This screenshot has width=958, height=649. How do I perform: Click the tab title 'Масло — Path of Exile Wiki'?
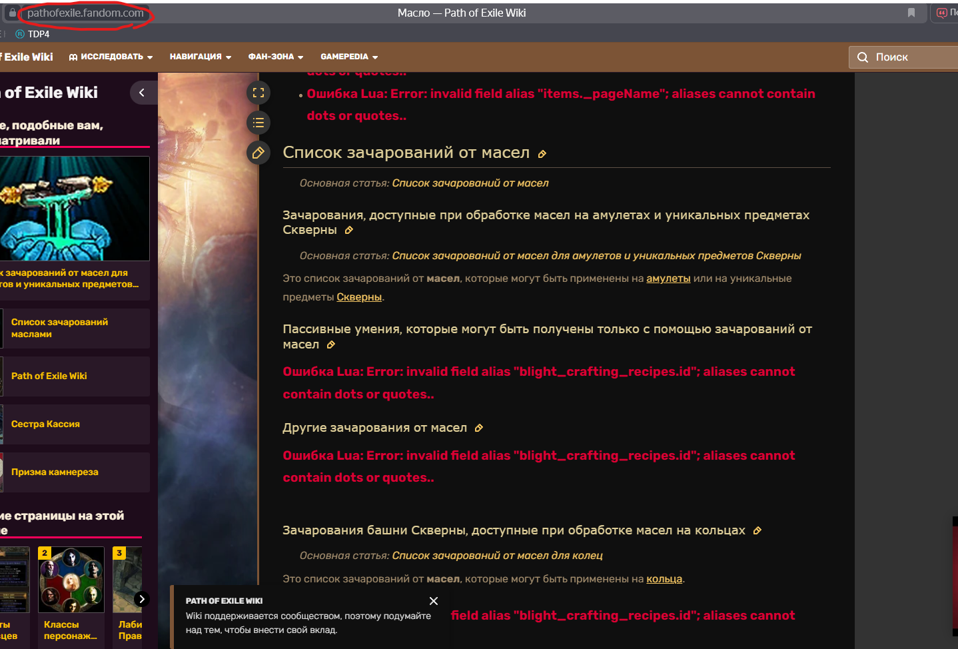[462, 13]
